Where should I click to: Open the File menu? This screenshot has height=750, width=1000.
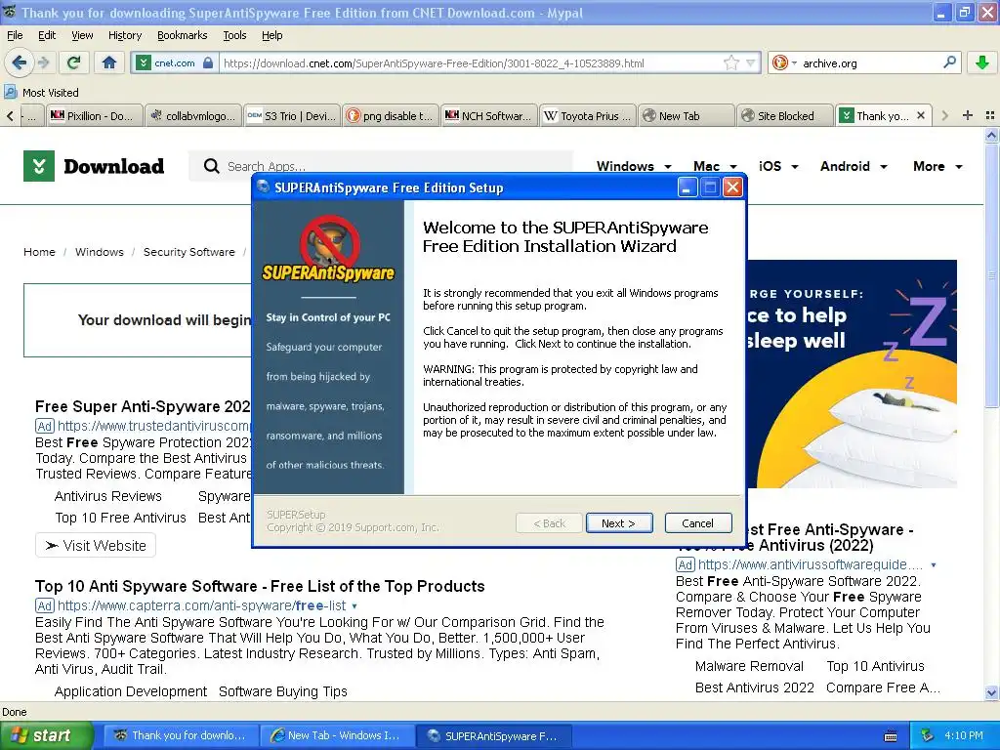click(x=15, y=35)
